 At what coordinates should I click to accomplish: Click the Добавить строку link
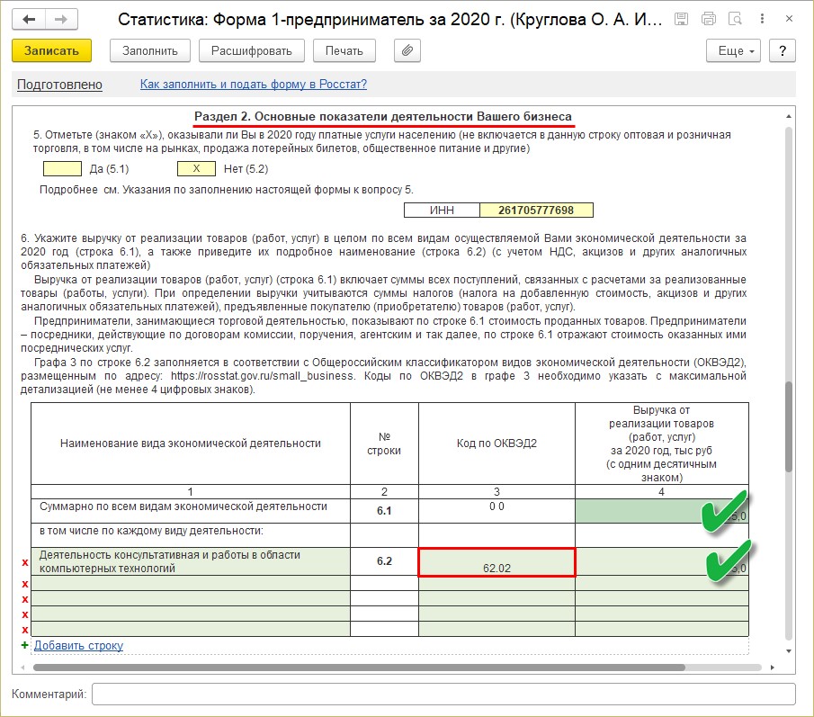78,645
